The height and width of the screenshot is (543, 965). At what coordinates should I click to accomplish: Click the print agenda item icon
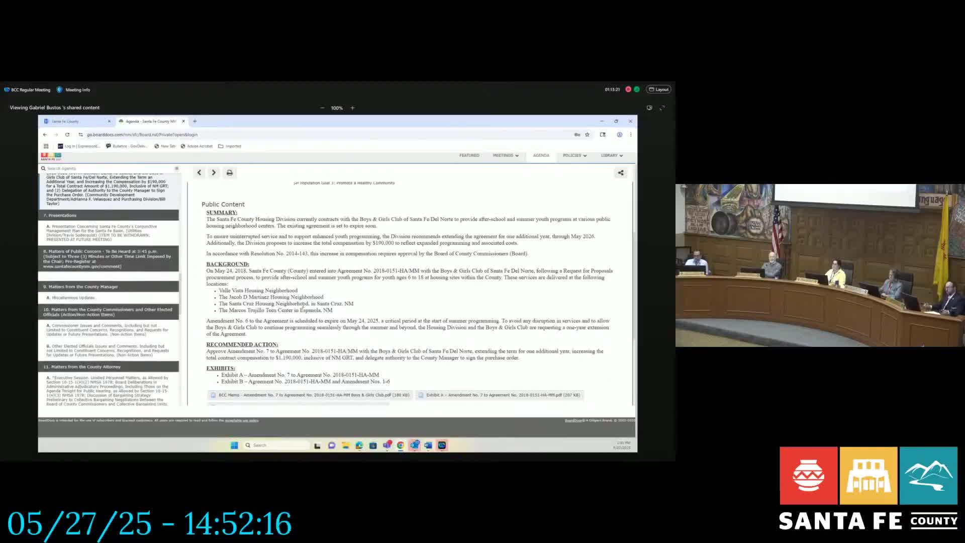(230, 172)
